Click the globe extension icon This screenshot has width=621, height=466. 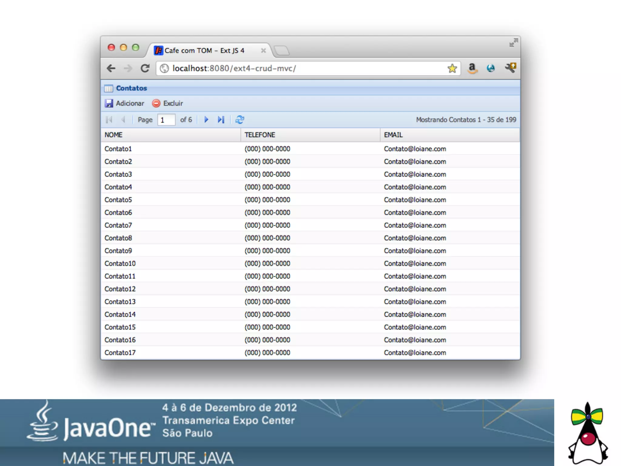(491, 68)
